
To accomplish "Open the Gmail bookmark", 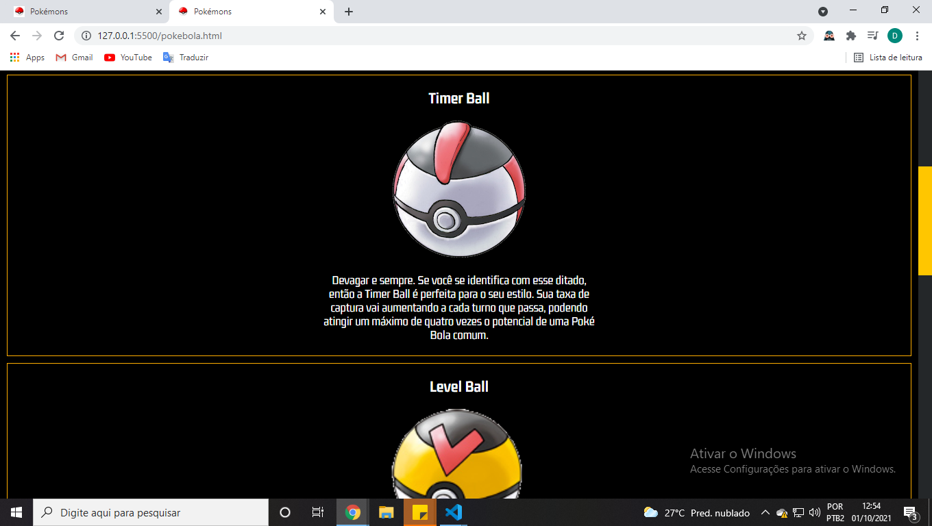I will coord(74,58).
